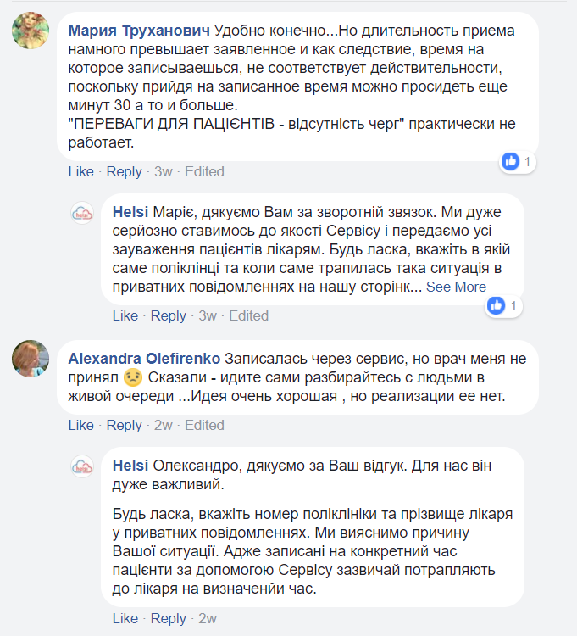Open 3w timestamp on Мария's comment
The image size is (577, 636).
(164, 171)
